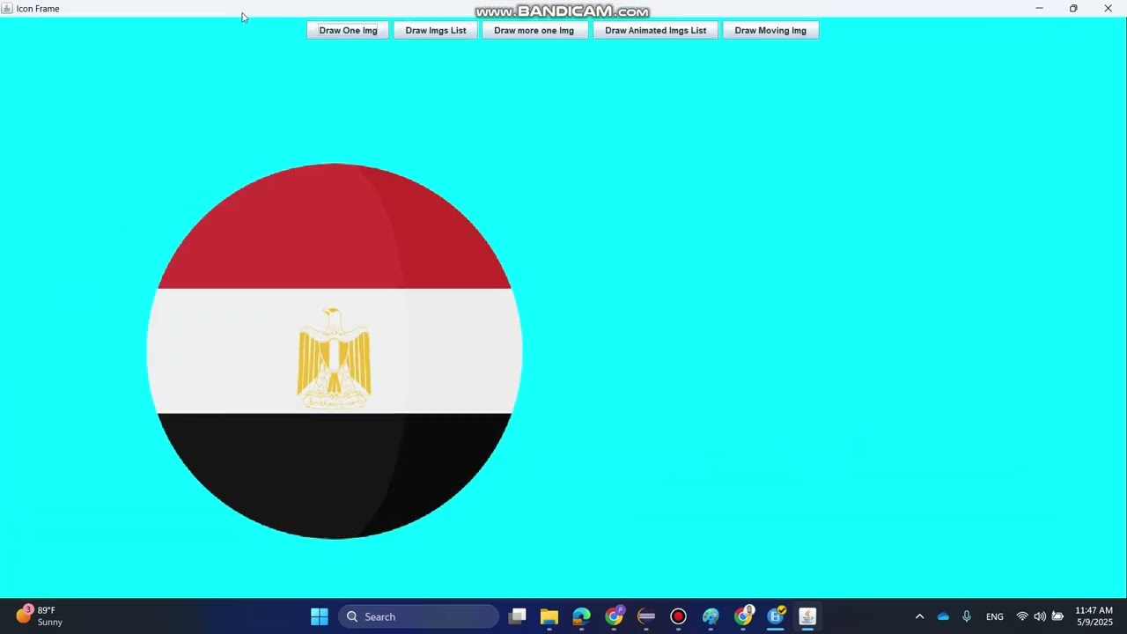Open the weather widget showing 89°F Sunny
Viewport: 1127px width, 634px height.
click(40, 616)
